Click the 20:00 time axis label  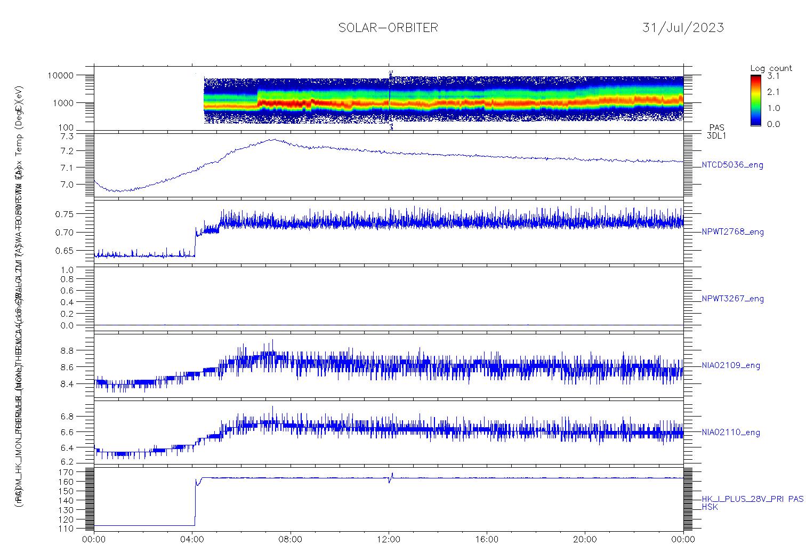click(585, 539)
